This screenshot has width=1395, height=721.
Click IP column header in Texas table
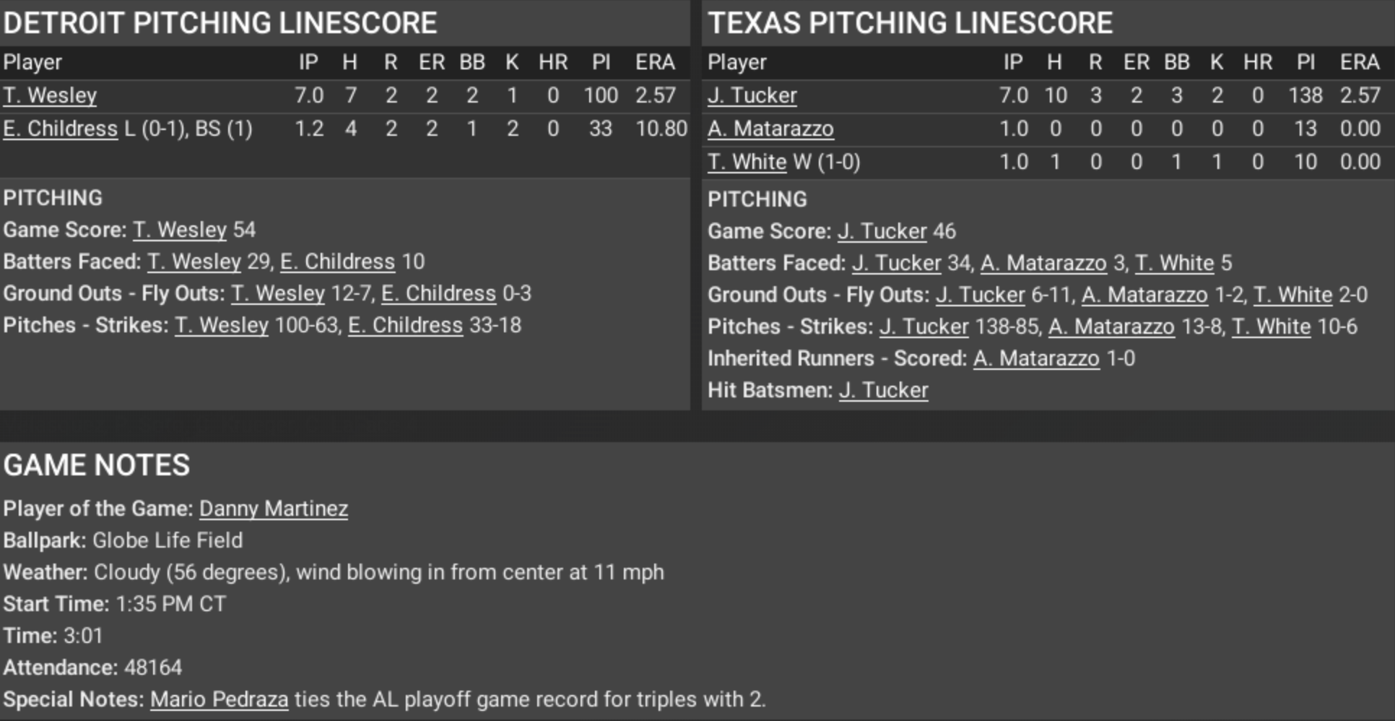coord(1012,62)
